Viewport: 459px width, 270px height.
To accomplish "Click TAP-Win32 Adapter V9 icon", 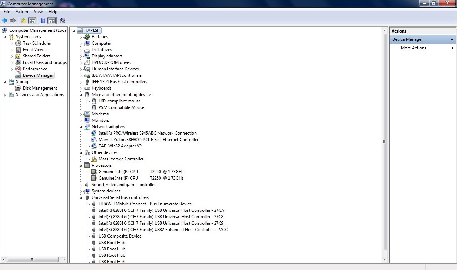I will [x=94, y=146].
